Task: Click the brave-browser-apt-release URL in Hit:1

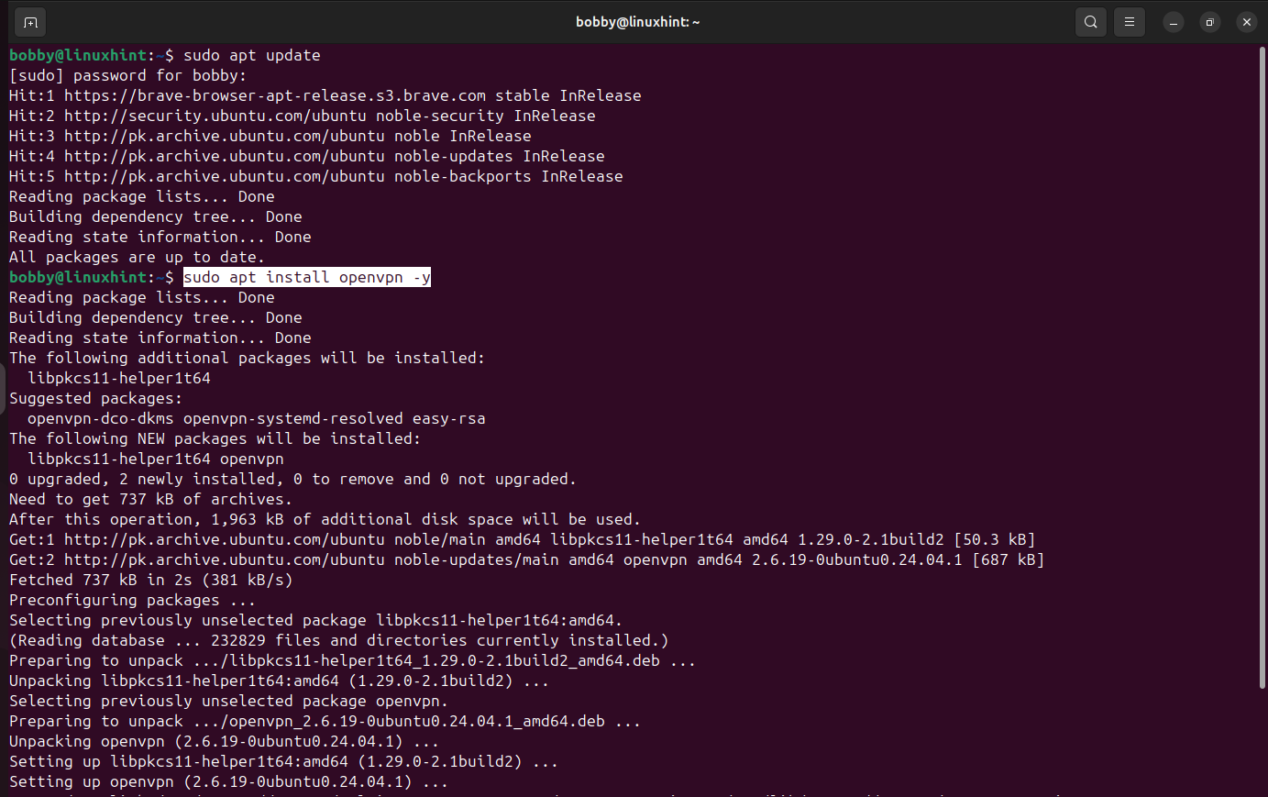Action: click(x=275, y=95)
